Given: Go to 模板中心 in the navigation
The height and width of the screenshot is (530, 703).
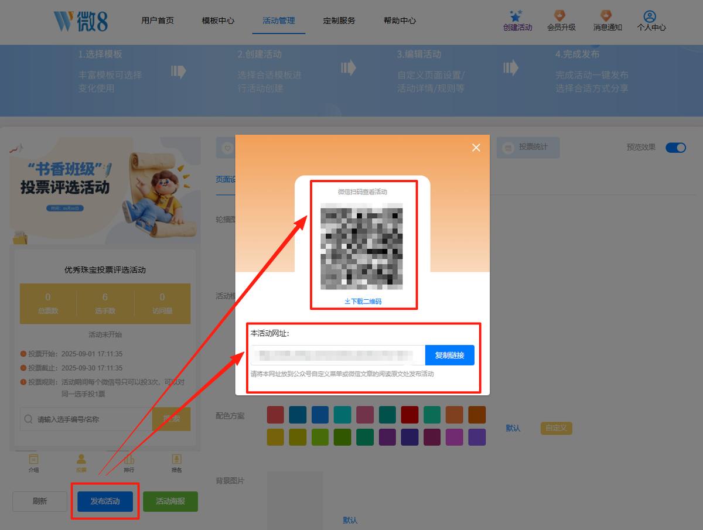Looking at the screenshot, I should [x=218, y=20].
